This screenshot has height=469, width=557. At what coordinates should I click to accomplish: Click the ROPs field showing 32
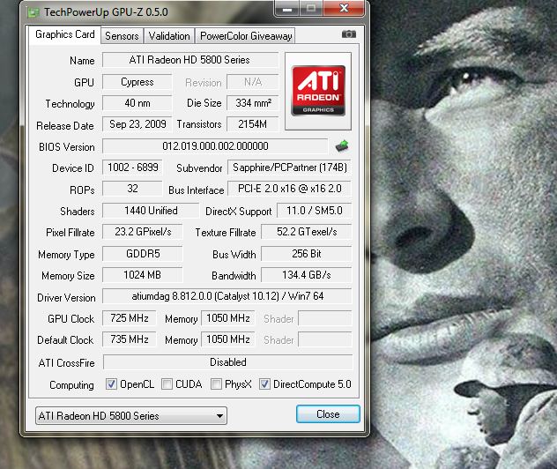click(x=132, y=189)
